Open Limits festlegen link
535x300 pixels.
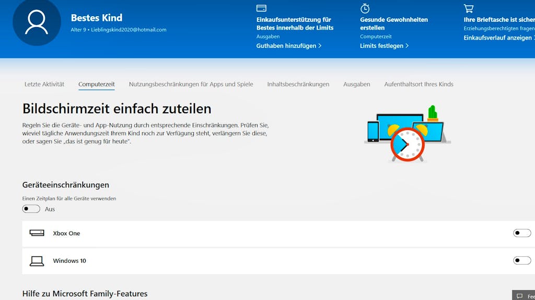tap(384, 46)
